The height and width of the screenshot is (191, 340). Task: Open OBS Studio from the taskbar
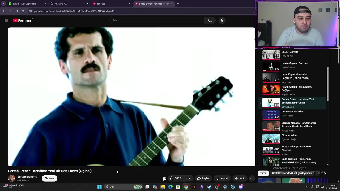(x=217, y=187)
